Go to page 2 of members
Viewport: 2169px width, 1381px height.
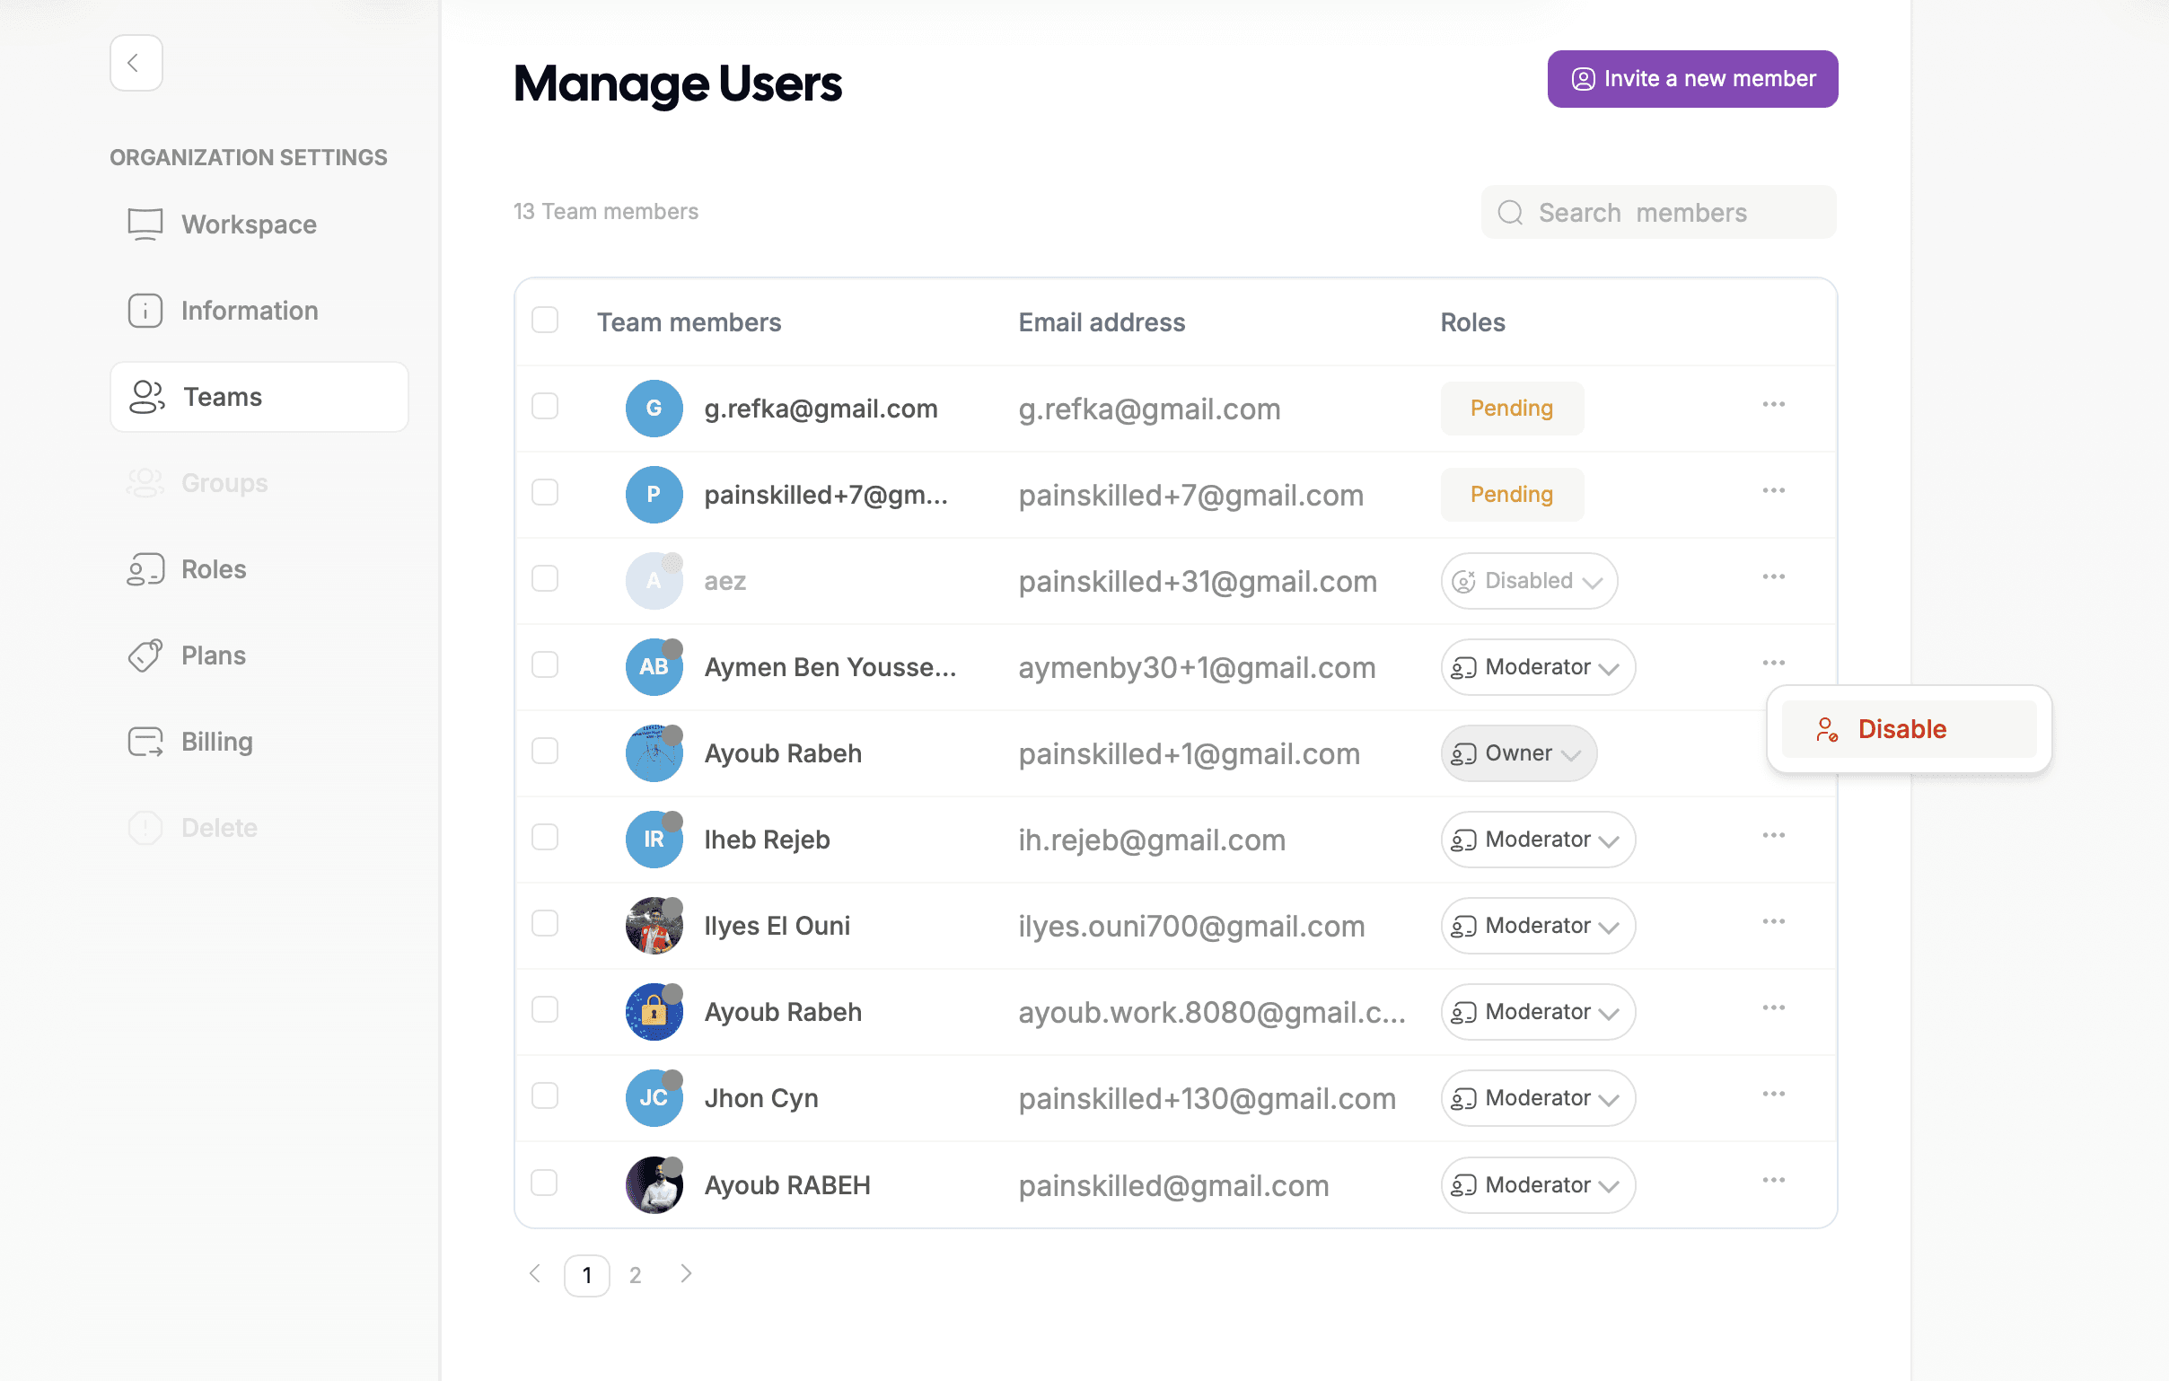coord(635,1275)
